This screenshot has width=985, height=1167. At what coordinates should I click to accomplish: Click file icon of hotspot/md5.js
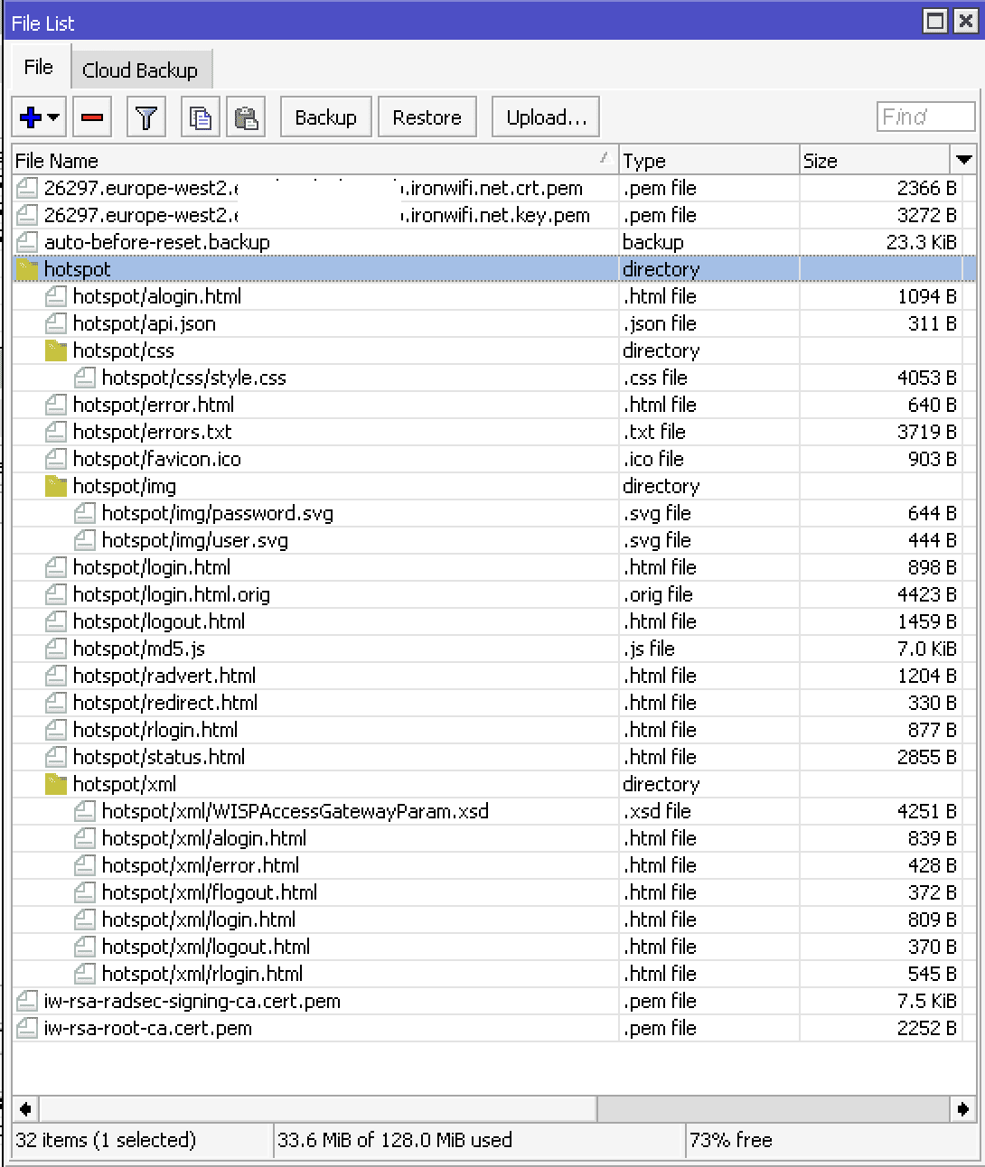point(56,649)
